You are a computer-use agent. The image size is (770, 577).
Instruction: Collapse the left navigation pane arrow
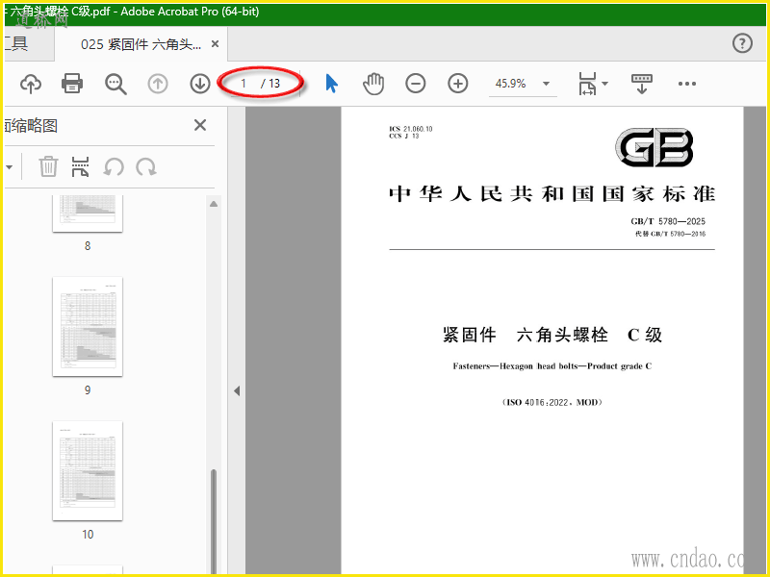237,391
